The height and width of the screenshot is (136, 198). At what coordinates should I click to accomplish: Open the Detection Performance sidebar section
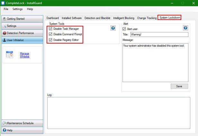pyautogui.click(x=22, y=33)
